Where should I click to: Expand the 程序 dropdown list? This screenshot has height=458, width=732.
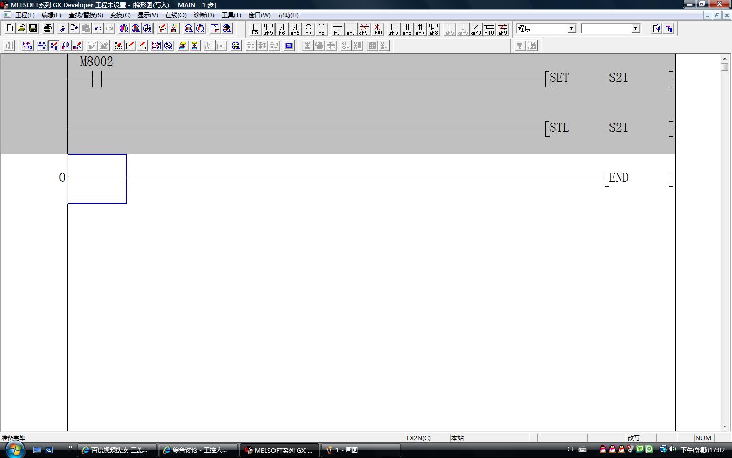coord(571,28)
